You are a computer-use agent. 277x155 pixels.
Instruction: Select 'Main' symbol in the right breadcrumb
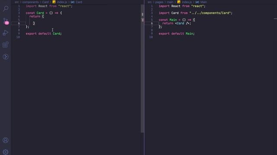click(203, 2)
